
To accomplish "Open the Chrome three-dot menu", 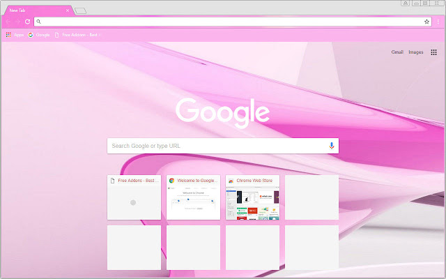I will [x=438, y=22].
